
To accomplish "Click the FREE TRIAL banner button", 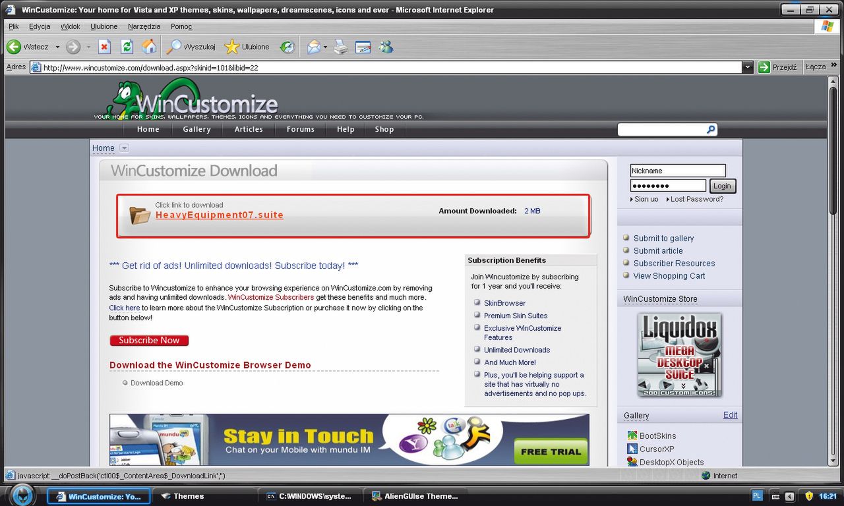I will (x=551, y=451).
